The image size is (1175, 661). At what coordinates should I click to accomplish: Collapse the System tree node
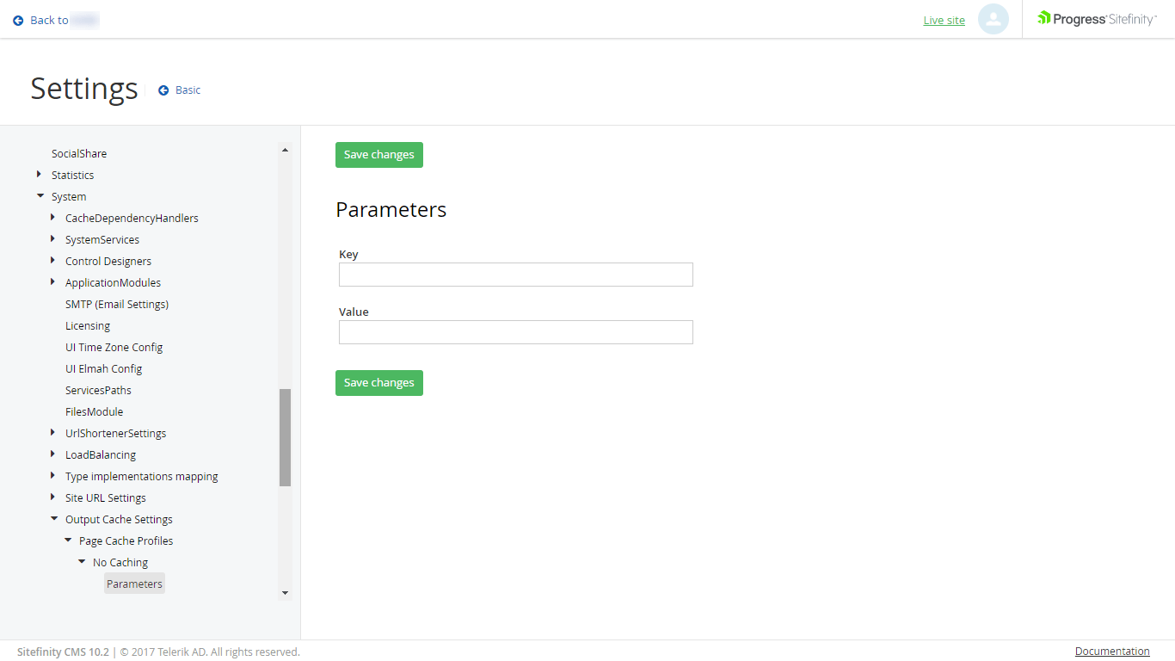[40, 196]
